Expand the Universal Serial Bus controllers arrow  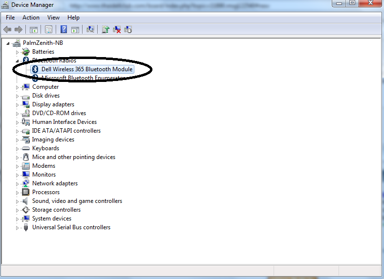(17, 228)
